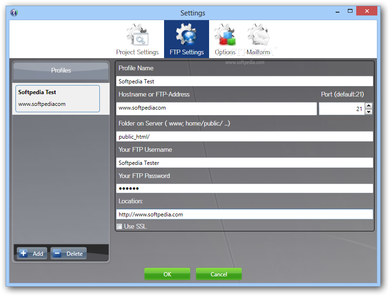Viewport: 390px width, 296px height.
Task: Click the minus icon on Delete button
Action: tap(57, 253)
